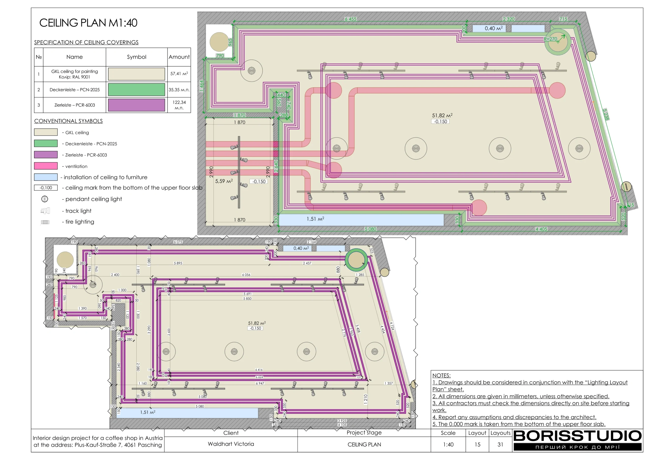This screenshot has width=651, height=460.
Task: Select the Deckenleiste green swatch in specification table
Action: [x=136, y=89]
